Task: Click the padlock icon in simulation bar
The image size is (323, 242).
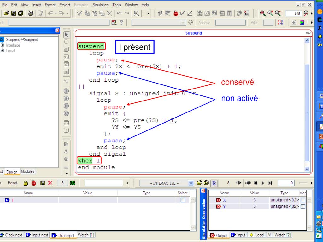Action: coord(26,183)
